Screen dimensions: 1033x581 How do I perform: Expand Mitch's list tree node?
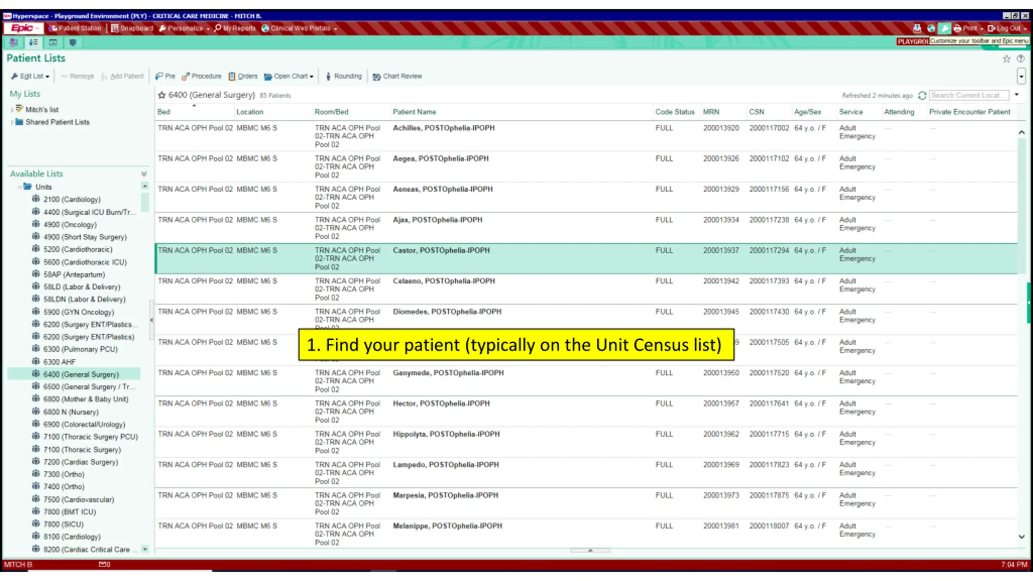point(12,110)
